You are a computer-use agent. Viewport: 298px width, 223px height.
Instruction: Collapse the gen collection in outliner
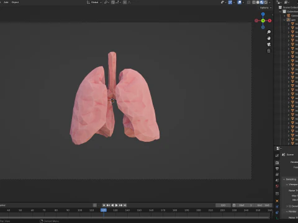(284, 20)
